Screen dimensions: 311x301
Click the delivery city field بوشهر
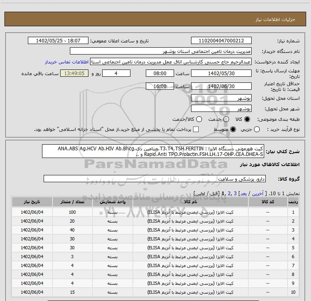pos(221,109)
